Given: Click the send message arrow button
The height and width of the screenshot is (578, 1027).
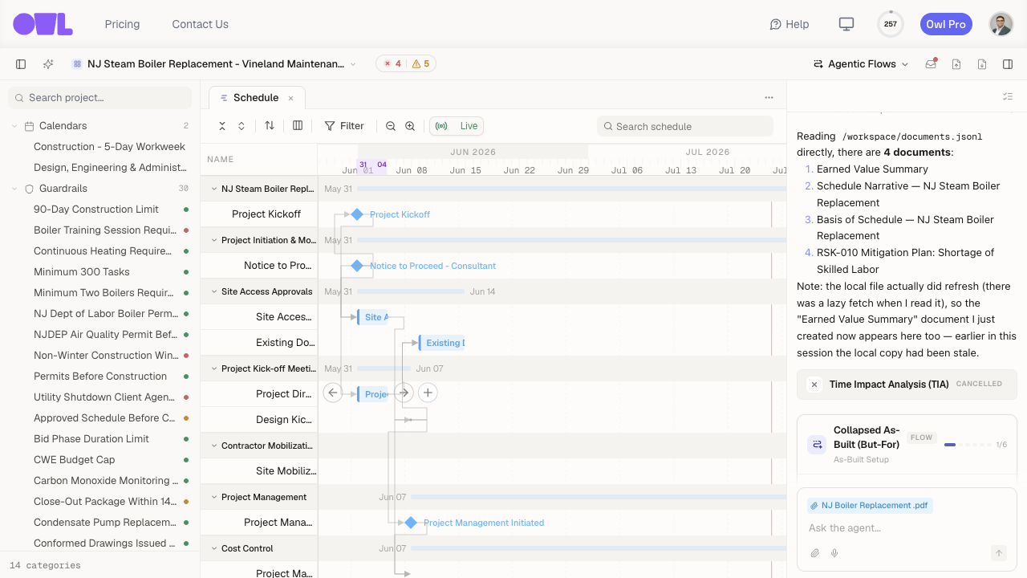Looking at the screenshot, I should (x=999, y=553).
